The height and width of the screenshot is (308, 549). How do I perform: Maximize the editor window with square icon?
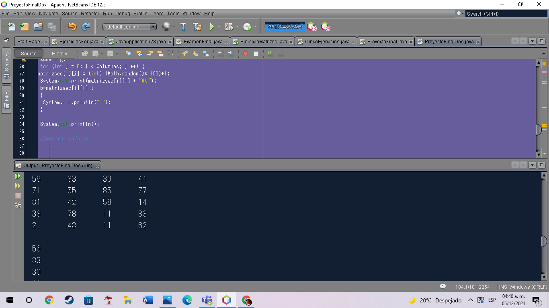[x=541, y=41]
